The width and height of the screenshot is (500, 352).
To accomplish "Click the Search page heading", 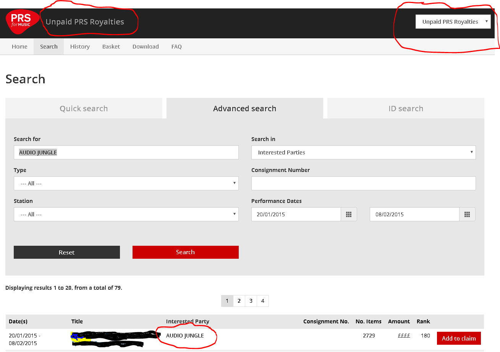I will point(25,79).
